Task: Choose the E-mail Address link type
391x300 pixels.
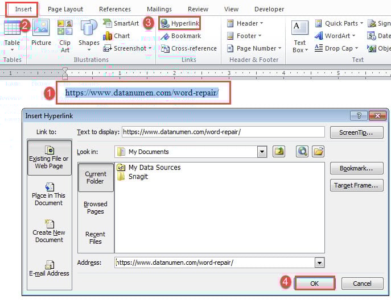Action: pos(49,268)
